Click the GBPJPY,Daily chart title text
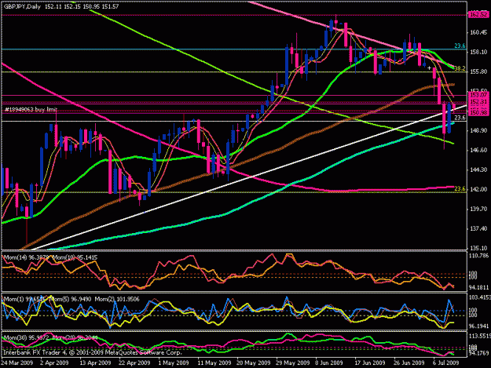Screen dimensions: 491x368 22,6
